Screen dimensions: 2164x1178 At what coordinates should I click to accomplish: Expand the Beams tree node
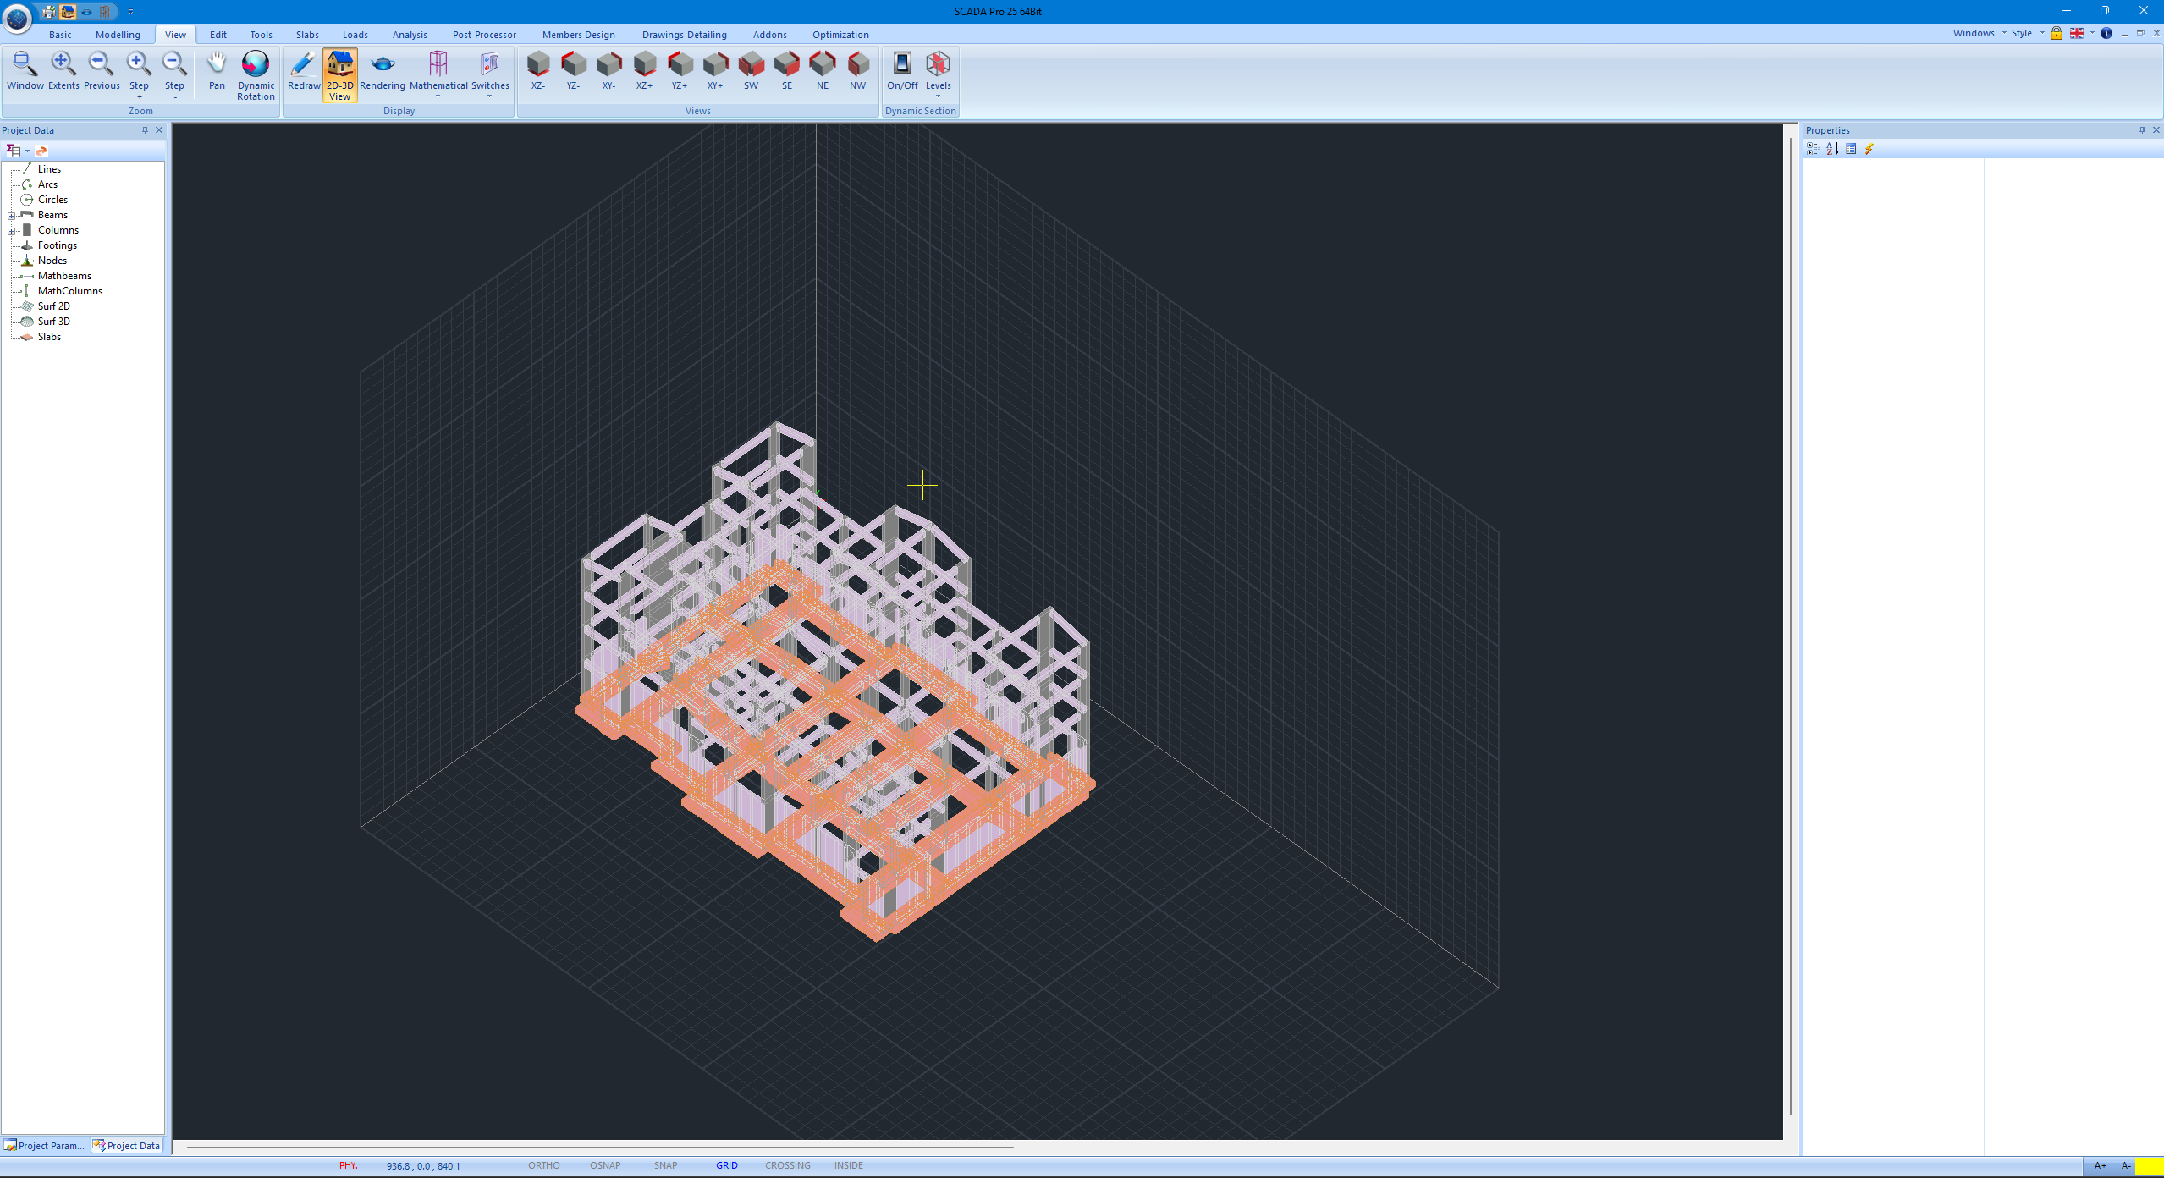(x=12, y=215)
